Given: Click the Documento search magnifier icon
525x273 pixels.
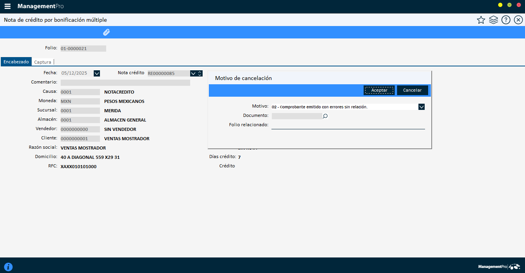Looking at the screenshot, I should [325, 116].
